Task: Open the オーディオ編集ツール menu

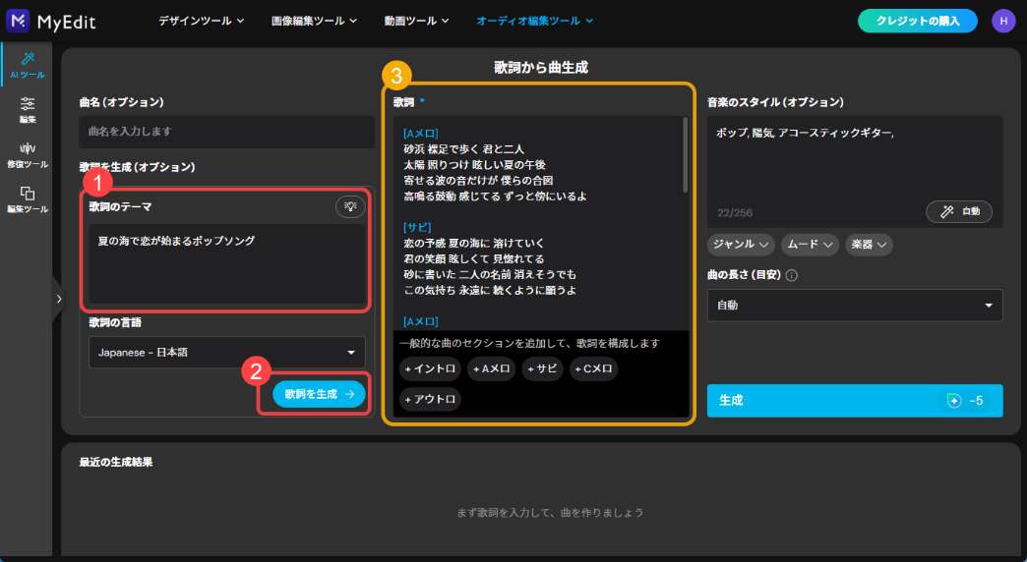Action: 534,21
